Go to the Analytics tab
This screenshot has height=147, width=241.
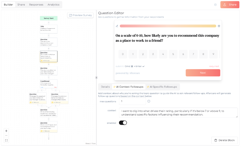[54, 5]
